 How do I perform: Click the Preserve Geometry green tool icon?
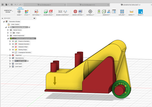tap(46, 12)
